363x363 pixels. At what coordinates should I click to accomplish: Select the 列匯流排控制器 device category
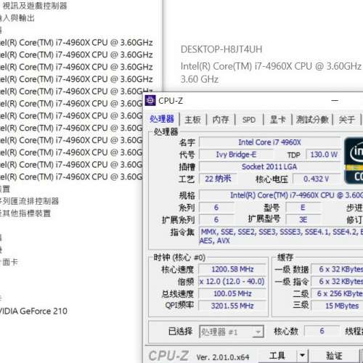click(30, 201)
